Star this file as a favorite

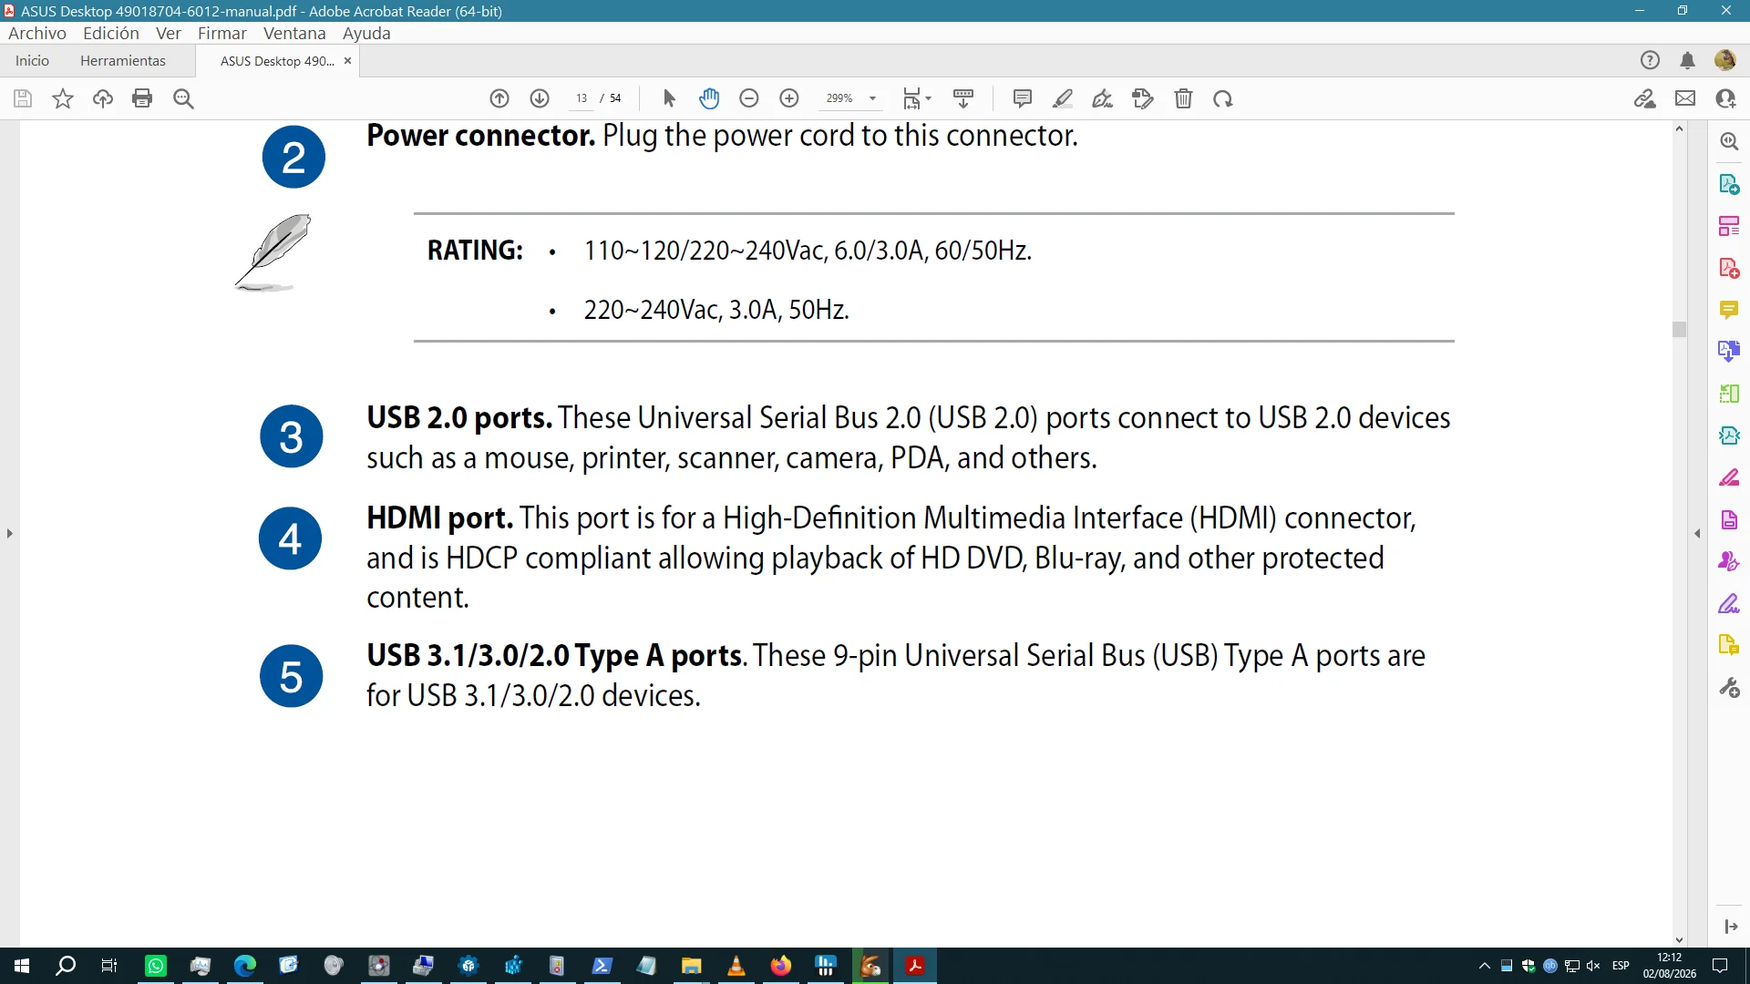coord(63,98)
